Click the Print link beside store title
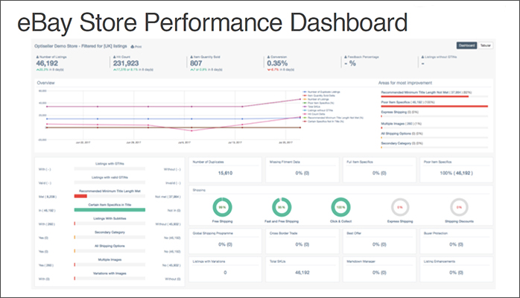This screenshot has height=298, width=520. pos(136,47)
